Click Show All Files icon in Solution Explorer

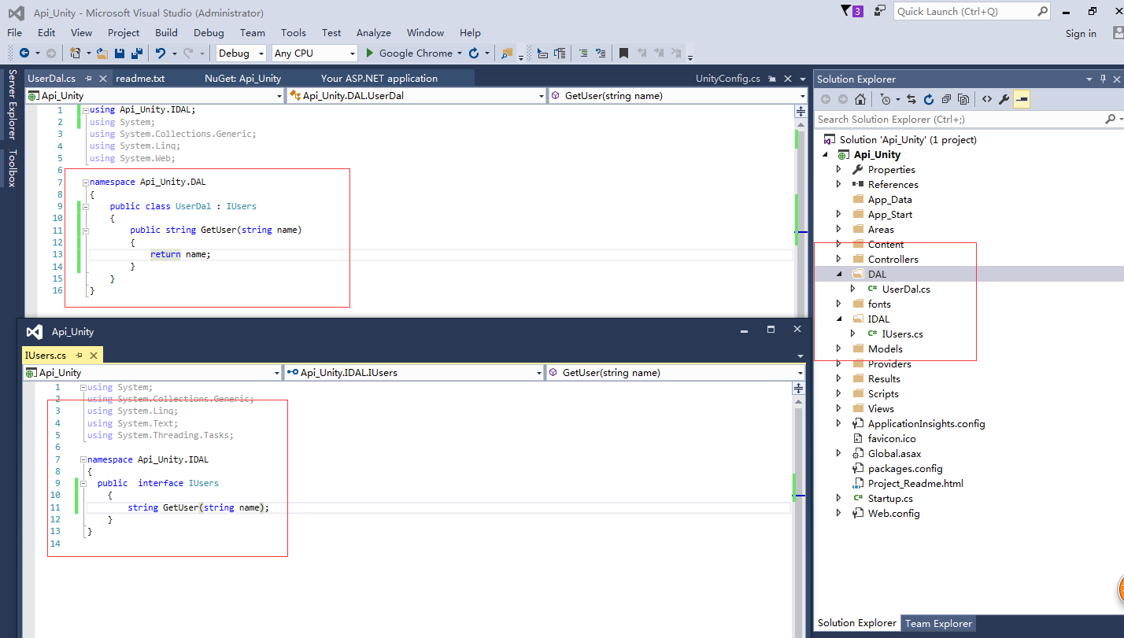(x=963, y=99)
